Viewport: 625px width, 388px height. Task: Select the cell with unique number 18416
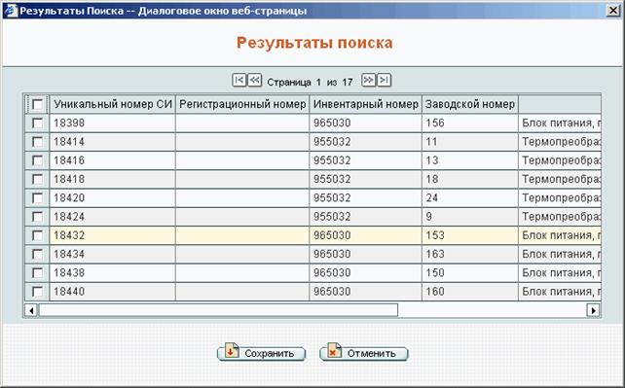[x=112, y=160]
